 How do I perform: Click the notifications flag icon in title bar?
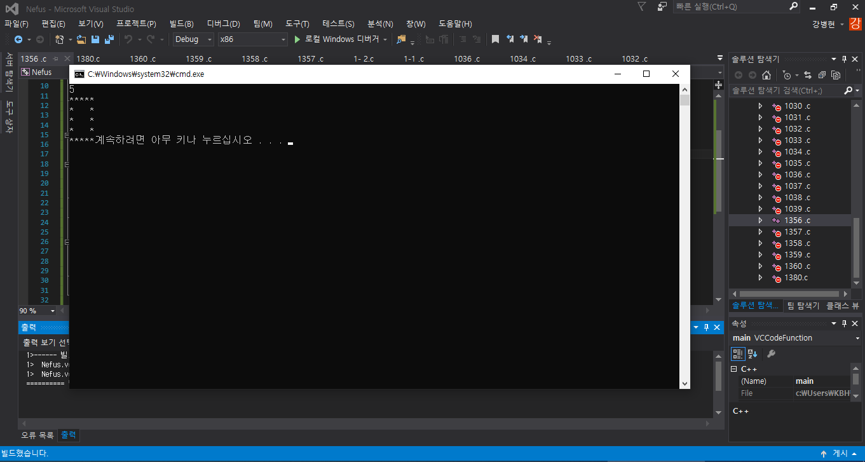pos(642,6)
